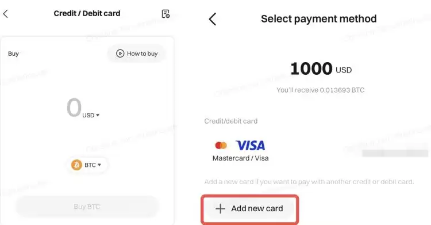This screenshot has height=225, width=431.
Task: Open the How to buy guide
Action: [137, 54]
